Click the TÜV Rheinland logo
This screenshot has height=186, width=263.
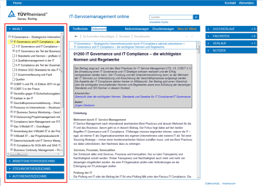coord(28,15)
